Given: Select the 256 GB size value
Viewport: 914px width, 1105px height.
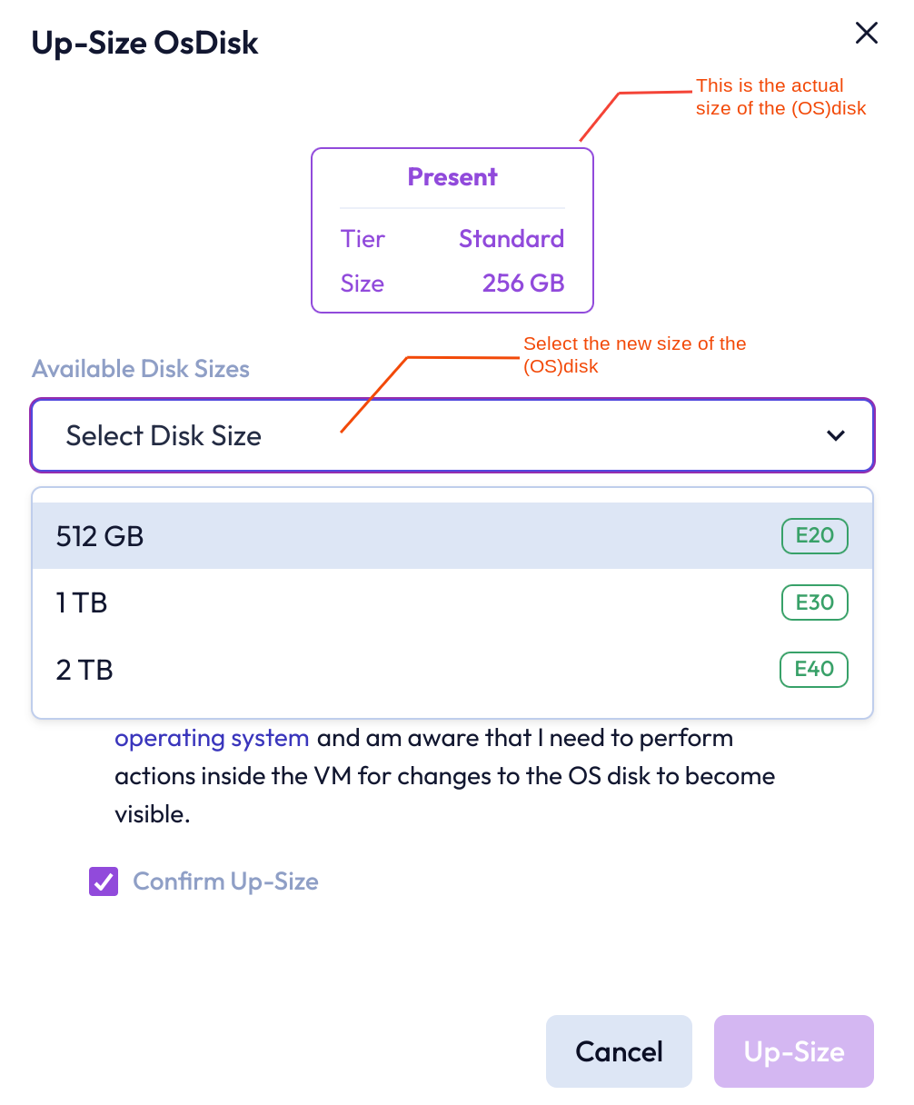Looking at the screenshot, I should click(x=523, y=284).
